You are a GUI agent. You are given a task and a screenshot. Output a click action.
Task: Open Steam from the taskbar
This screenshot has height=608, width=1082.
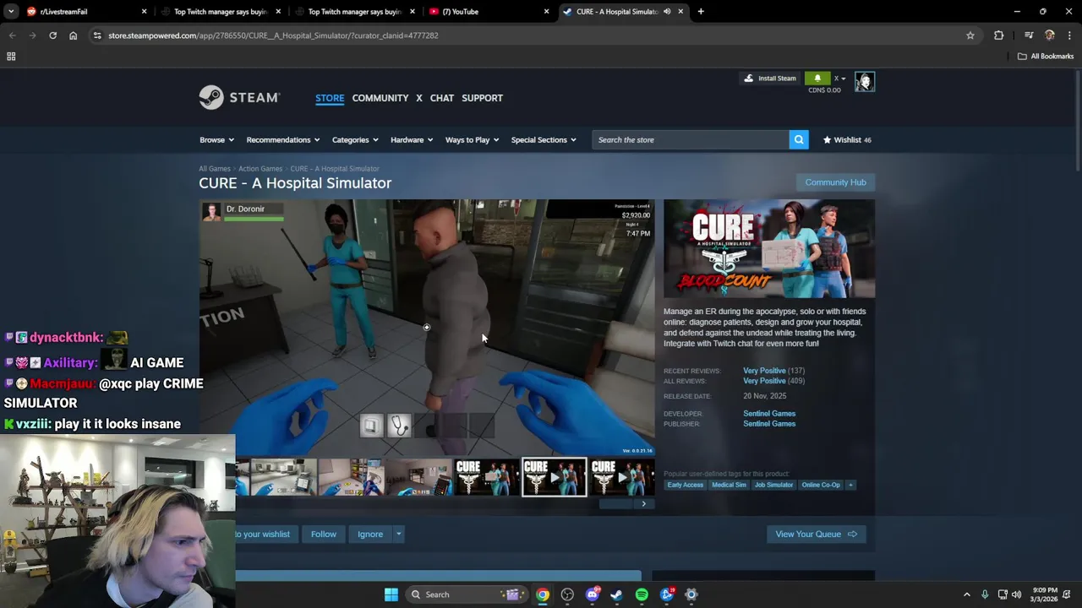[617, 594]
